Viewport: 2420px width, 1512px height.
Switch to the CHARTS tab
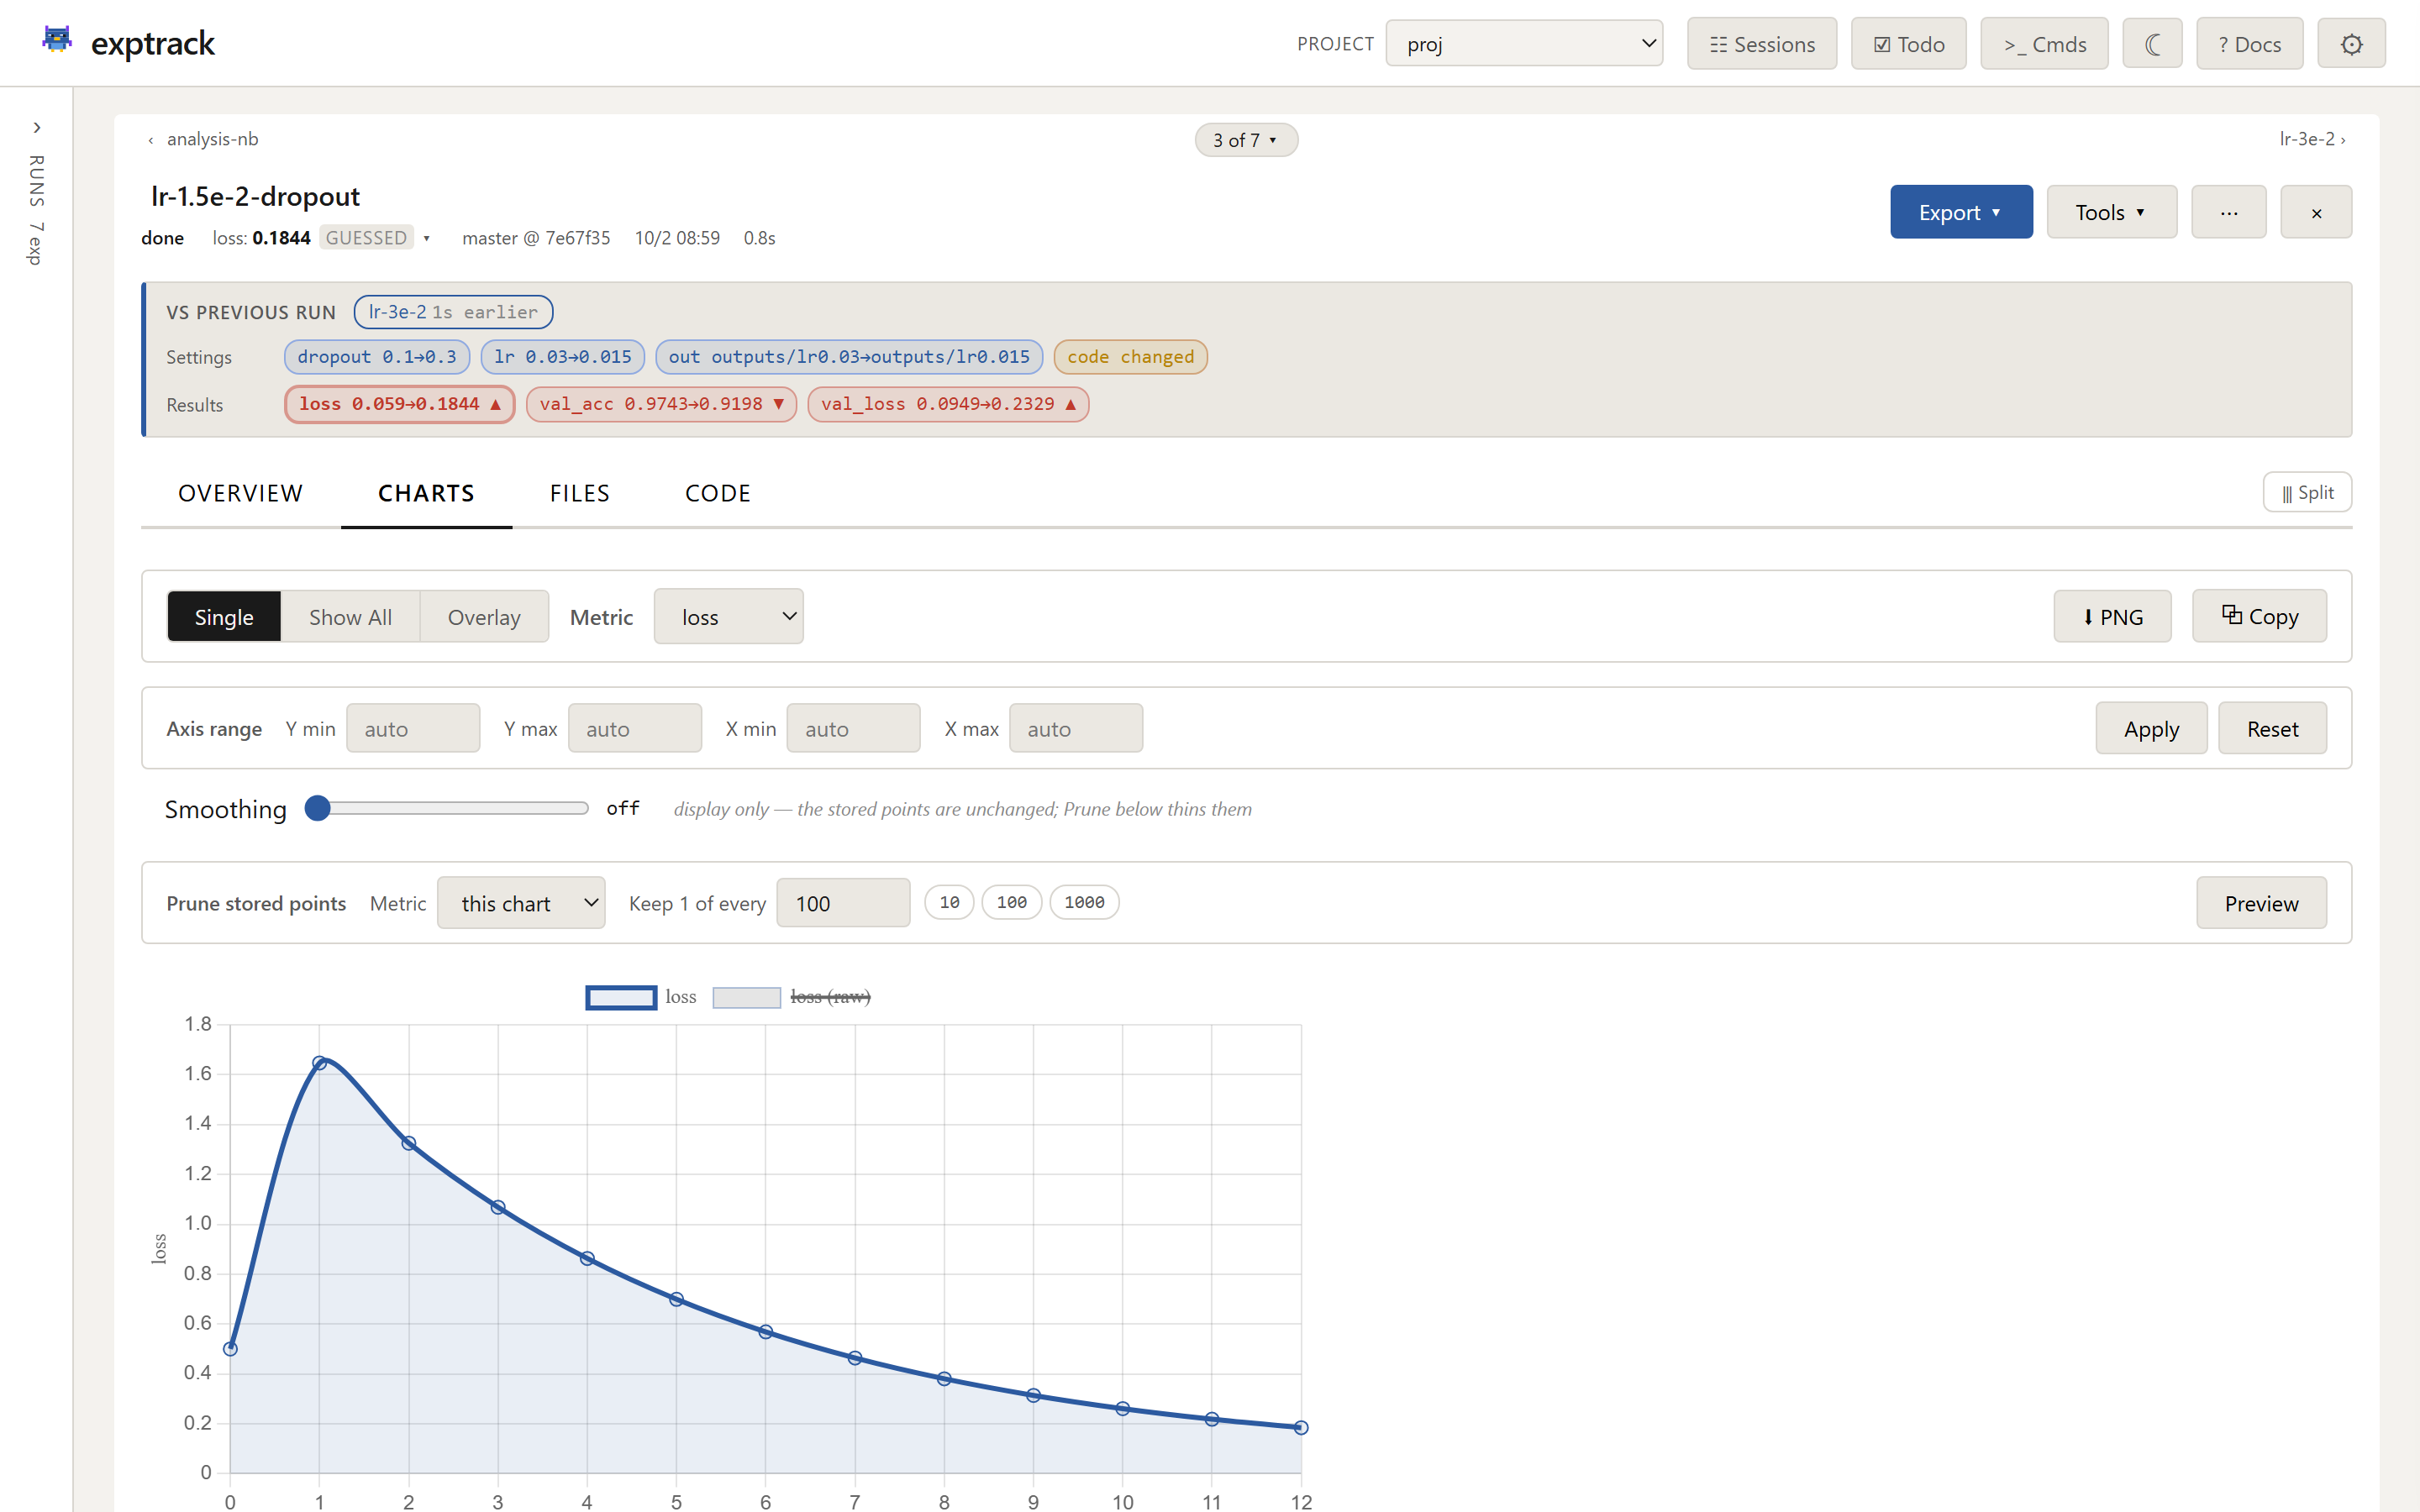coord(426,493)
